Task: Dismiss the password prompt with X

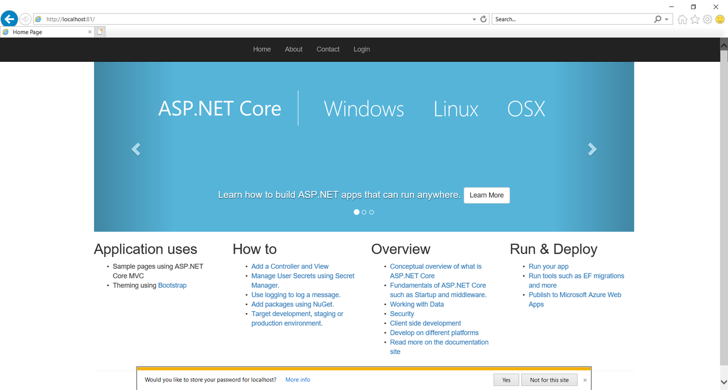Action: (585, 380)
